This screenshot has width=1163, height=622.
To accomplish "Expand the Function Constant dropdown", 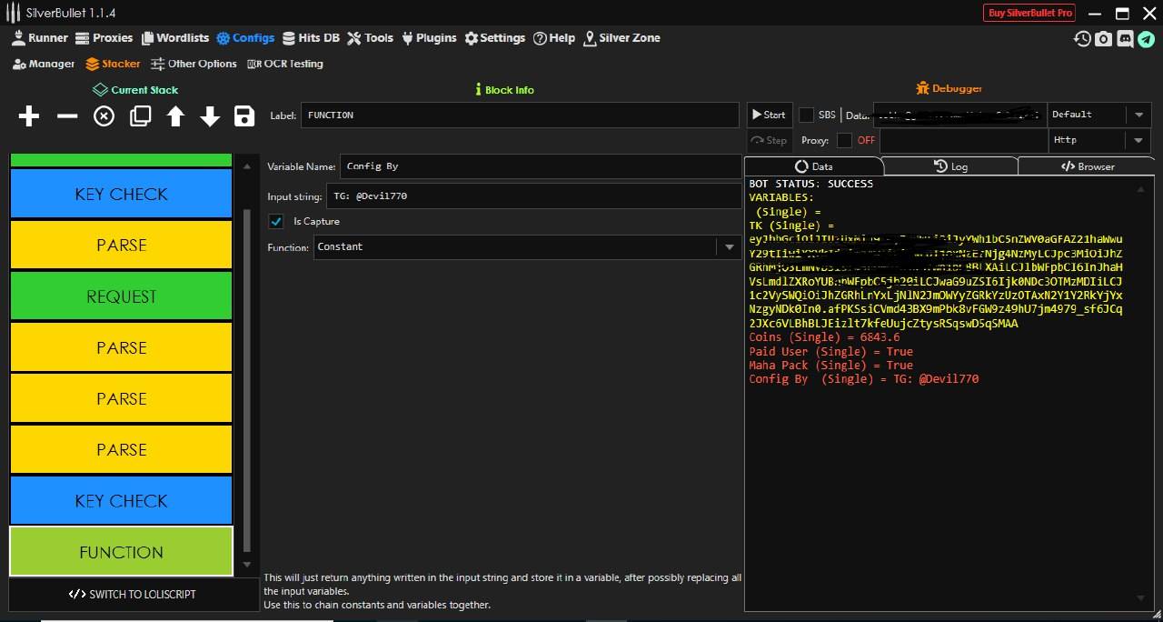I will coord(729,247).
